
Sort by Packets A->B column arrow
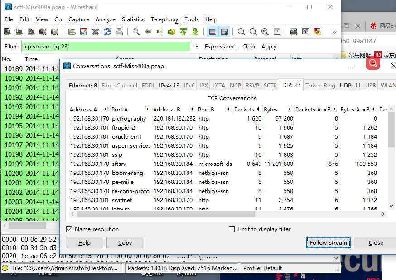pyautogui.click(x=334, y=109)
